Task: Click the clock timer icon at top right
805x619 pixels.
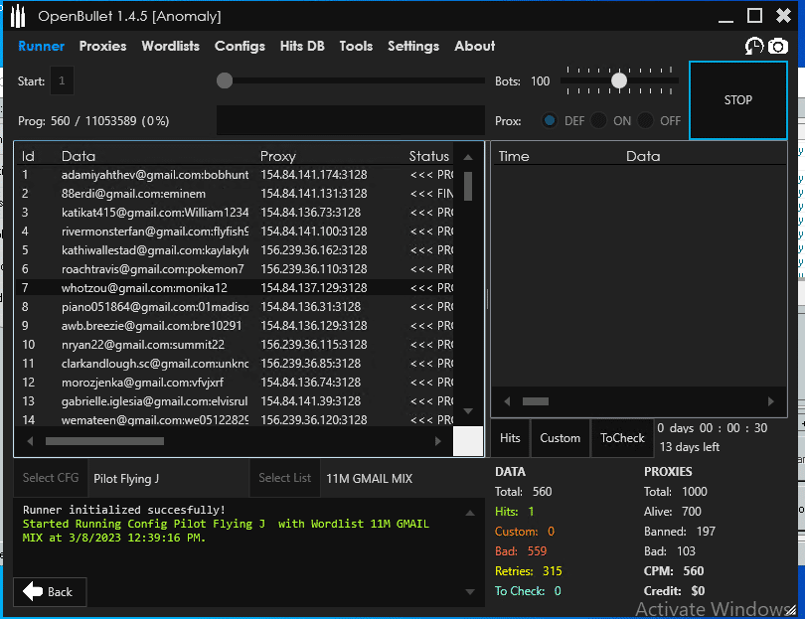Action: [754, 47]
